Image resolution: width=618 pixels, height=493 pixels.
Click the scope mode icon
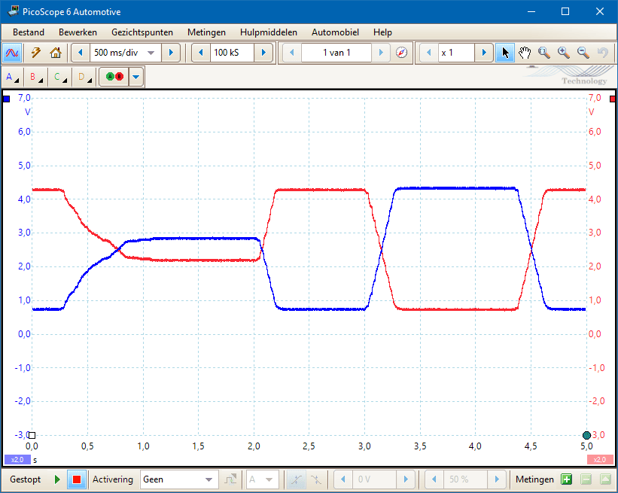tap(13, 53)
